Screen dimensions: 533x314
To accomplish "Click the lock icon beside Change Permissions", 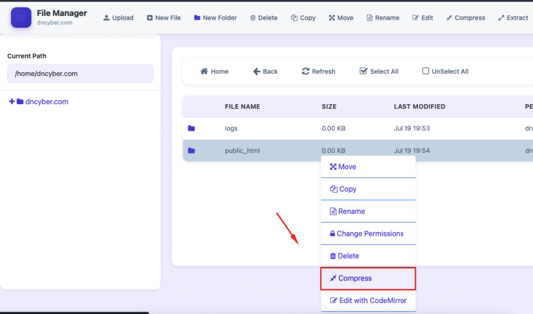I will tap(332, 233).
